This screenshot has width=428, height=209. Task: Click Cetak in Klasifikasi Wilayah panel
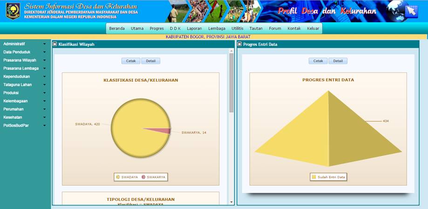pyautogui.click(x=131, y=61)
